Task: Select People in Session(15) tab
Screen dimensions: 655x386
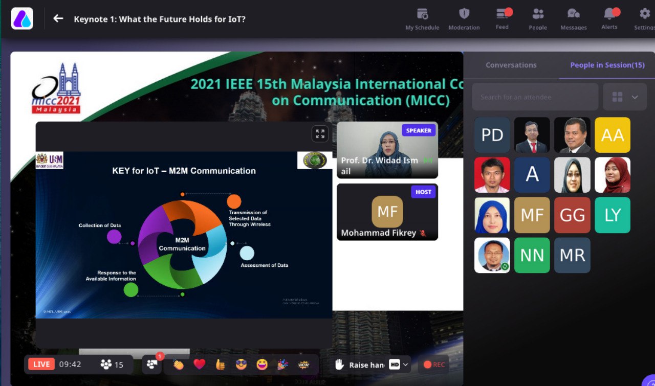Action: (x=607, y=65)
